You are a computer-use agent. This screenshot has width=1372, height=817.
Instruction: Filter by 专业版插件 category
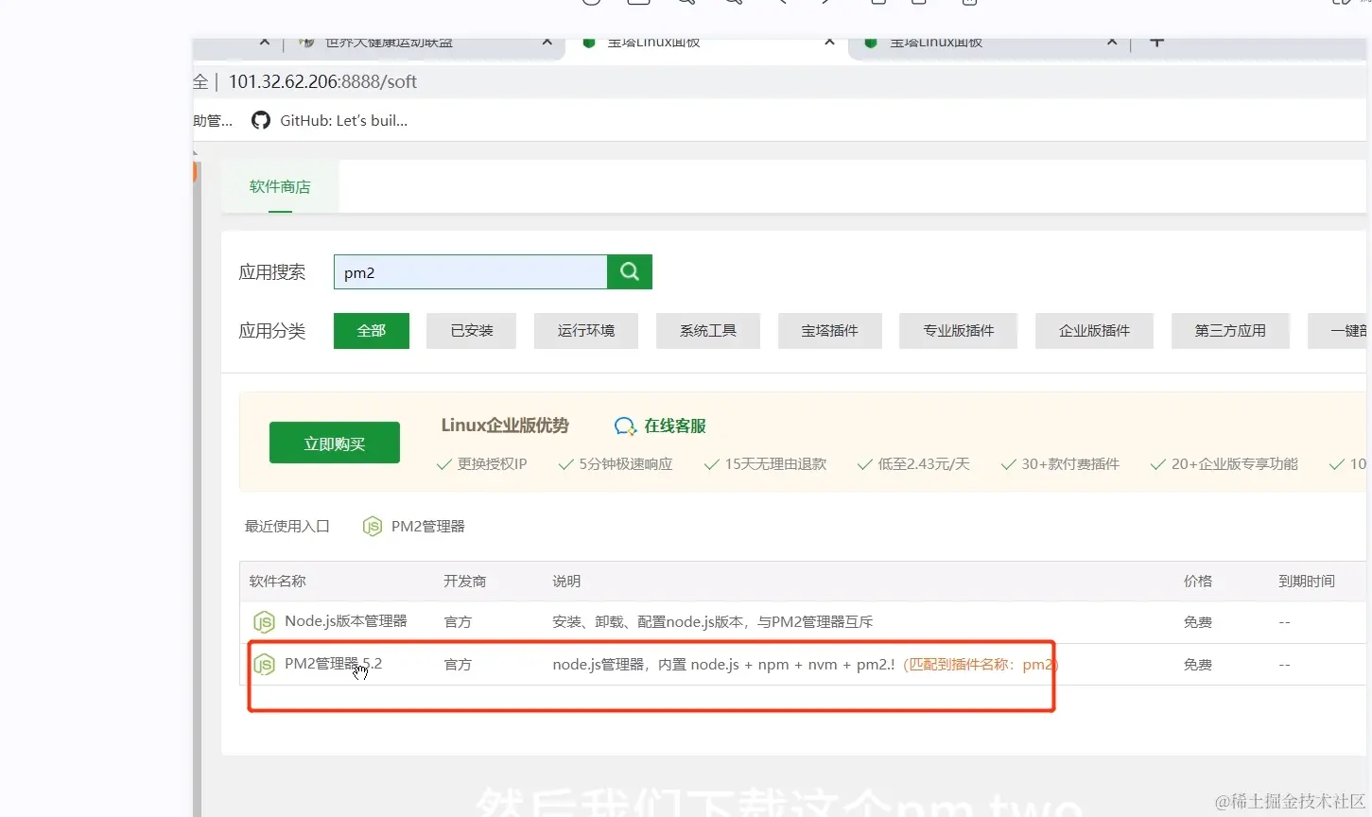(x=958, y=331)
